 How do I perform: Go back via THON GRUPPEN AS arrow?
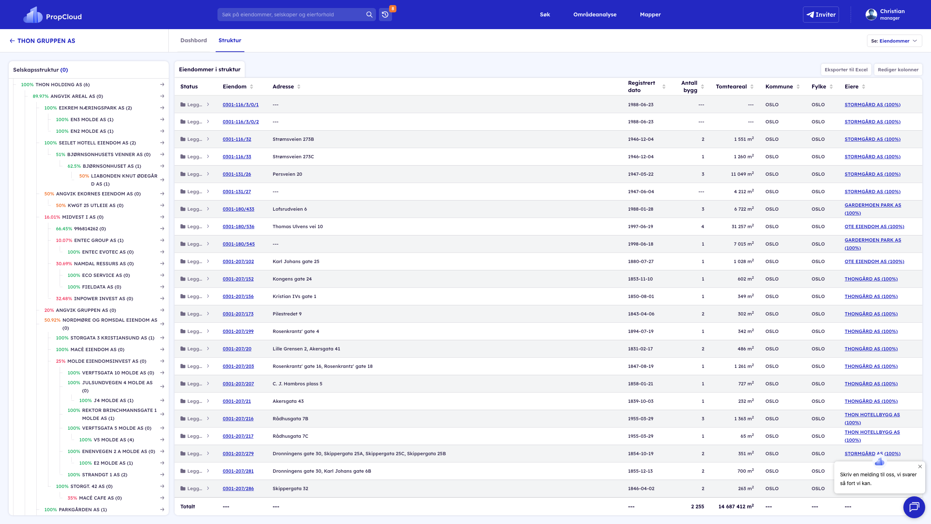click(x=12, y=41)
